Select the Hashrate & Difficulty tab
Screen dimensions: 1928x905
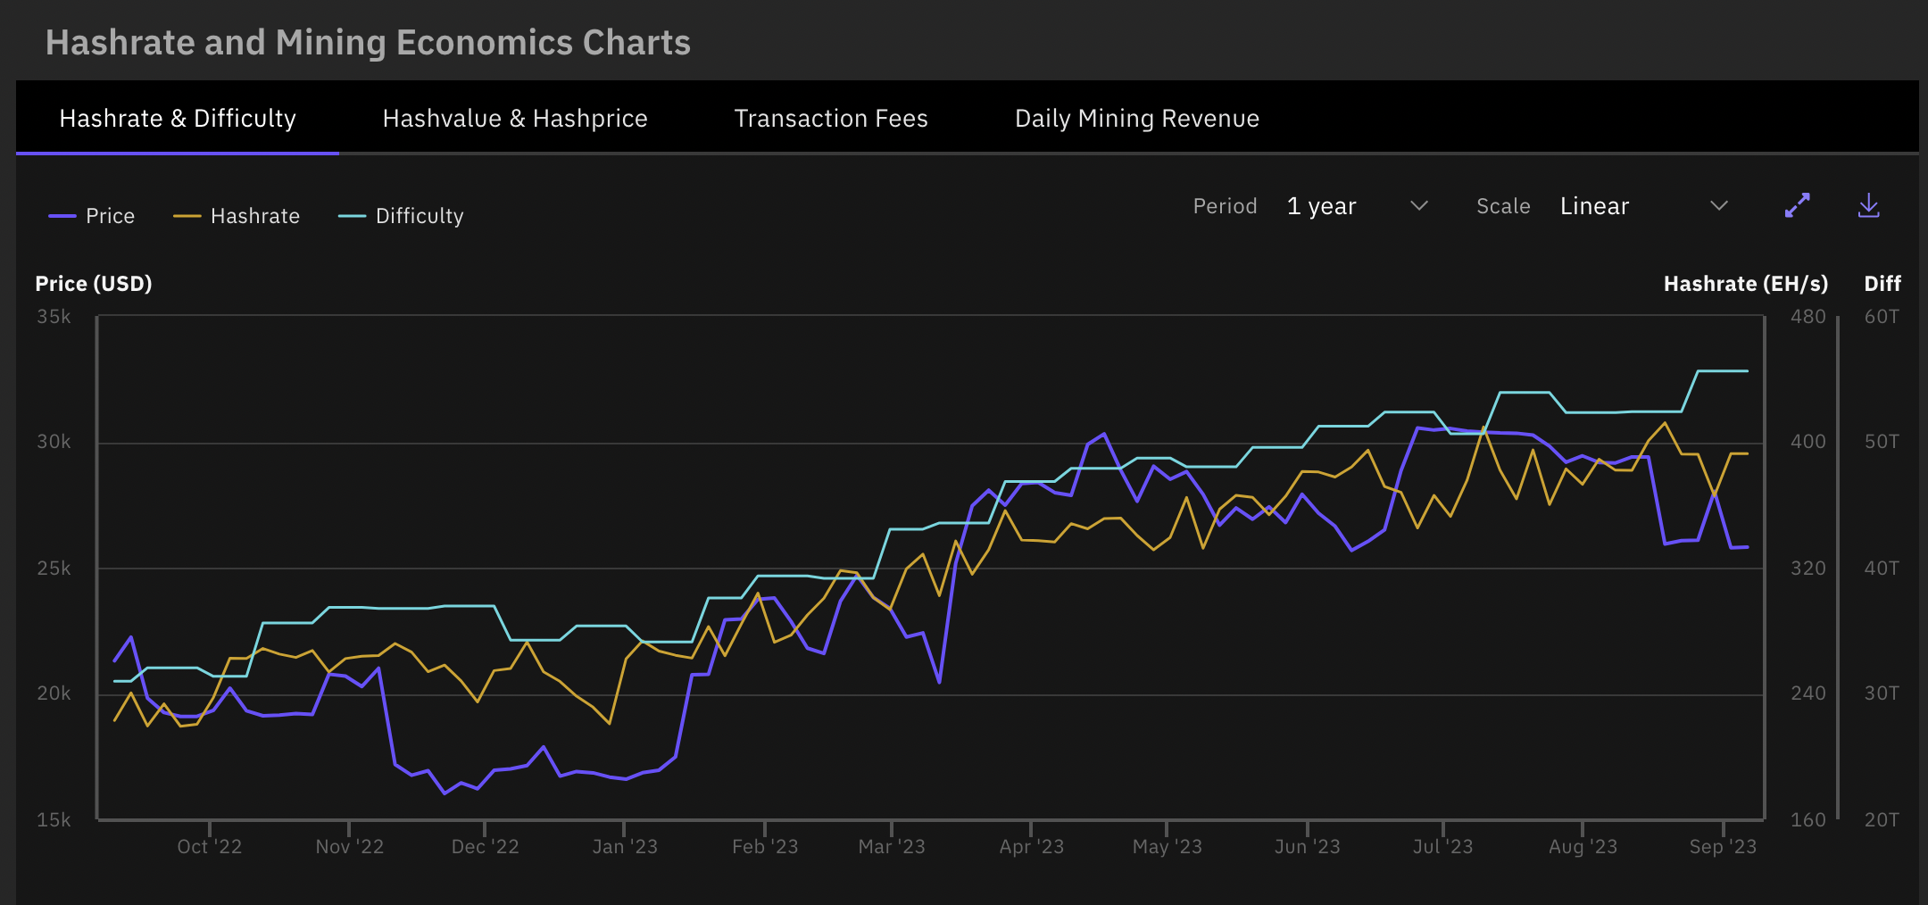click(x=178, y=118)
